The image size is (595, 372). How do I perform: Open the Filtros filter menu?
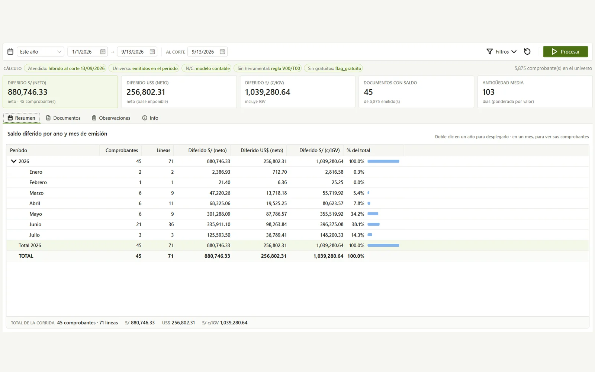tap(502, 52)
